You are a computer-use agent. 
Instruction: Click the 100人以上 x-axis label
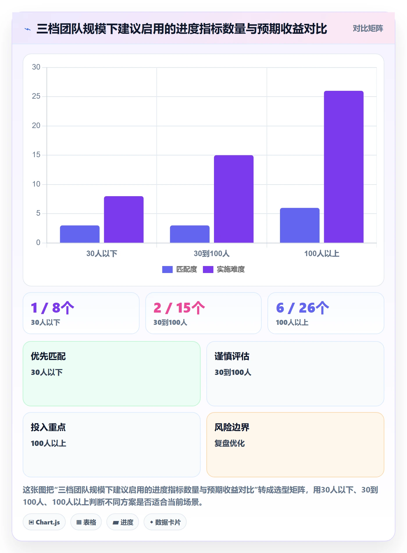pos(322,254)
